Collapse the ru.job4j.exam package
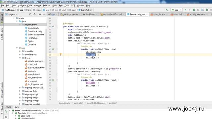The height and width of the screenshot is (119, 212). (x=20, y=25)
